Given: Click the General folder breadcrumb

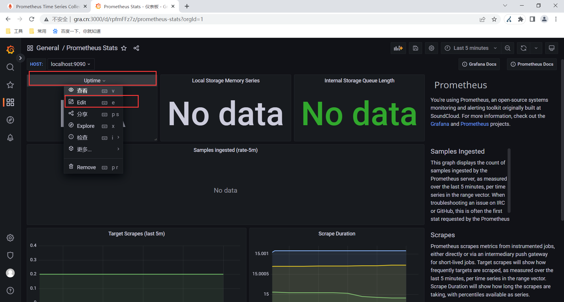Looking at the screenshot, I should (48, 48).
